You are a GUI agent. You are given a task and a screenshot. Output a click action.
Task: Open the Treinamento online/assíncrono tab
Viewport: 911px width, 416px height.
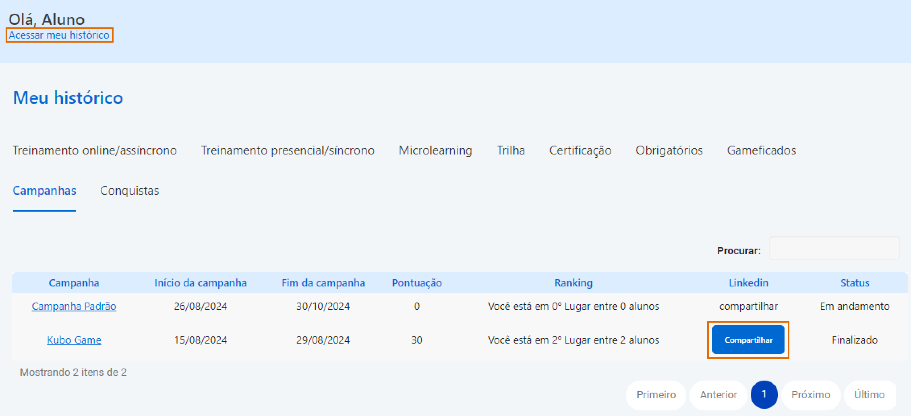click(x=95, y=150)
